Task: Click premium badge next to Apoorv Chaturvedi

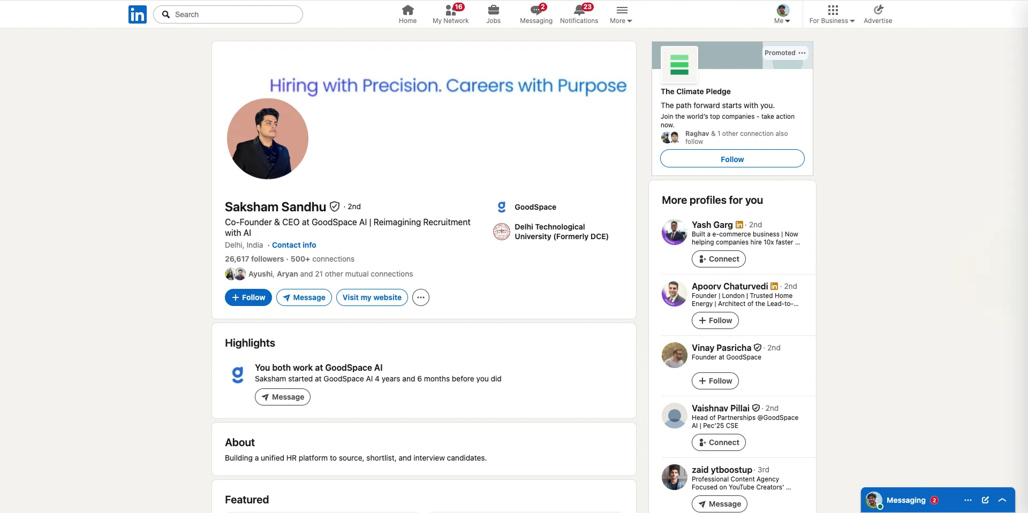Action: [x=774, y=286]
